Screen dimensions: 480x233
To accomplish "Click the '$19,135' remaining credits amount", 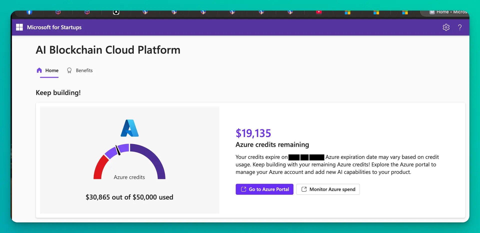I will (x=253, y=133).
